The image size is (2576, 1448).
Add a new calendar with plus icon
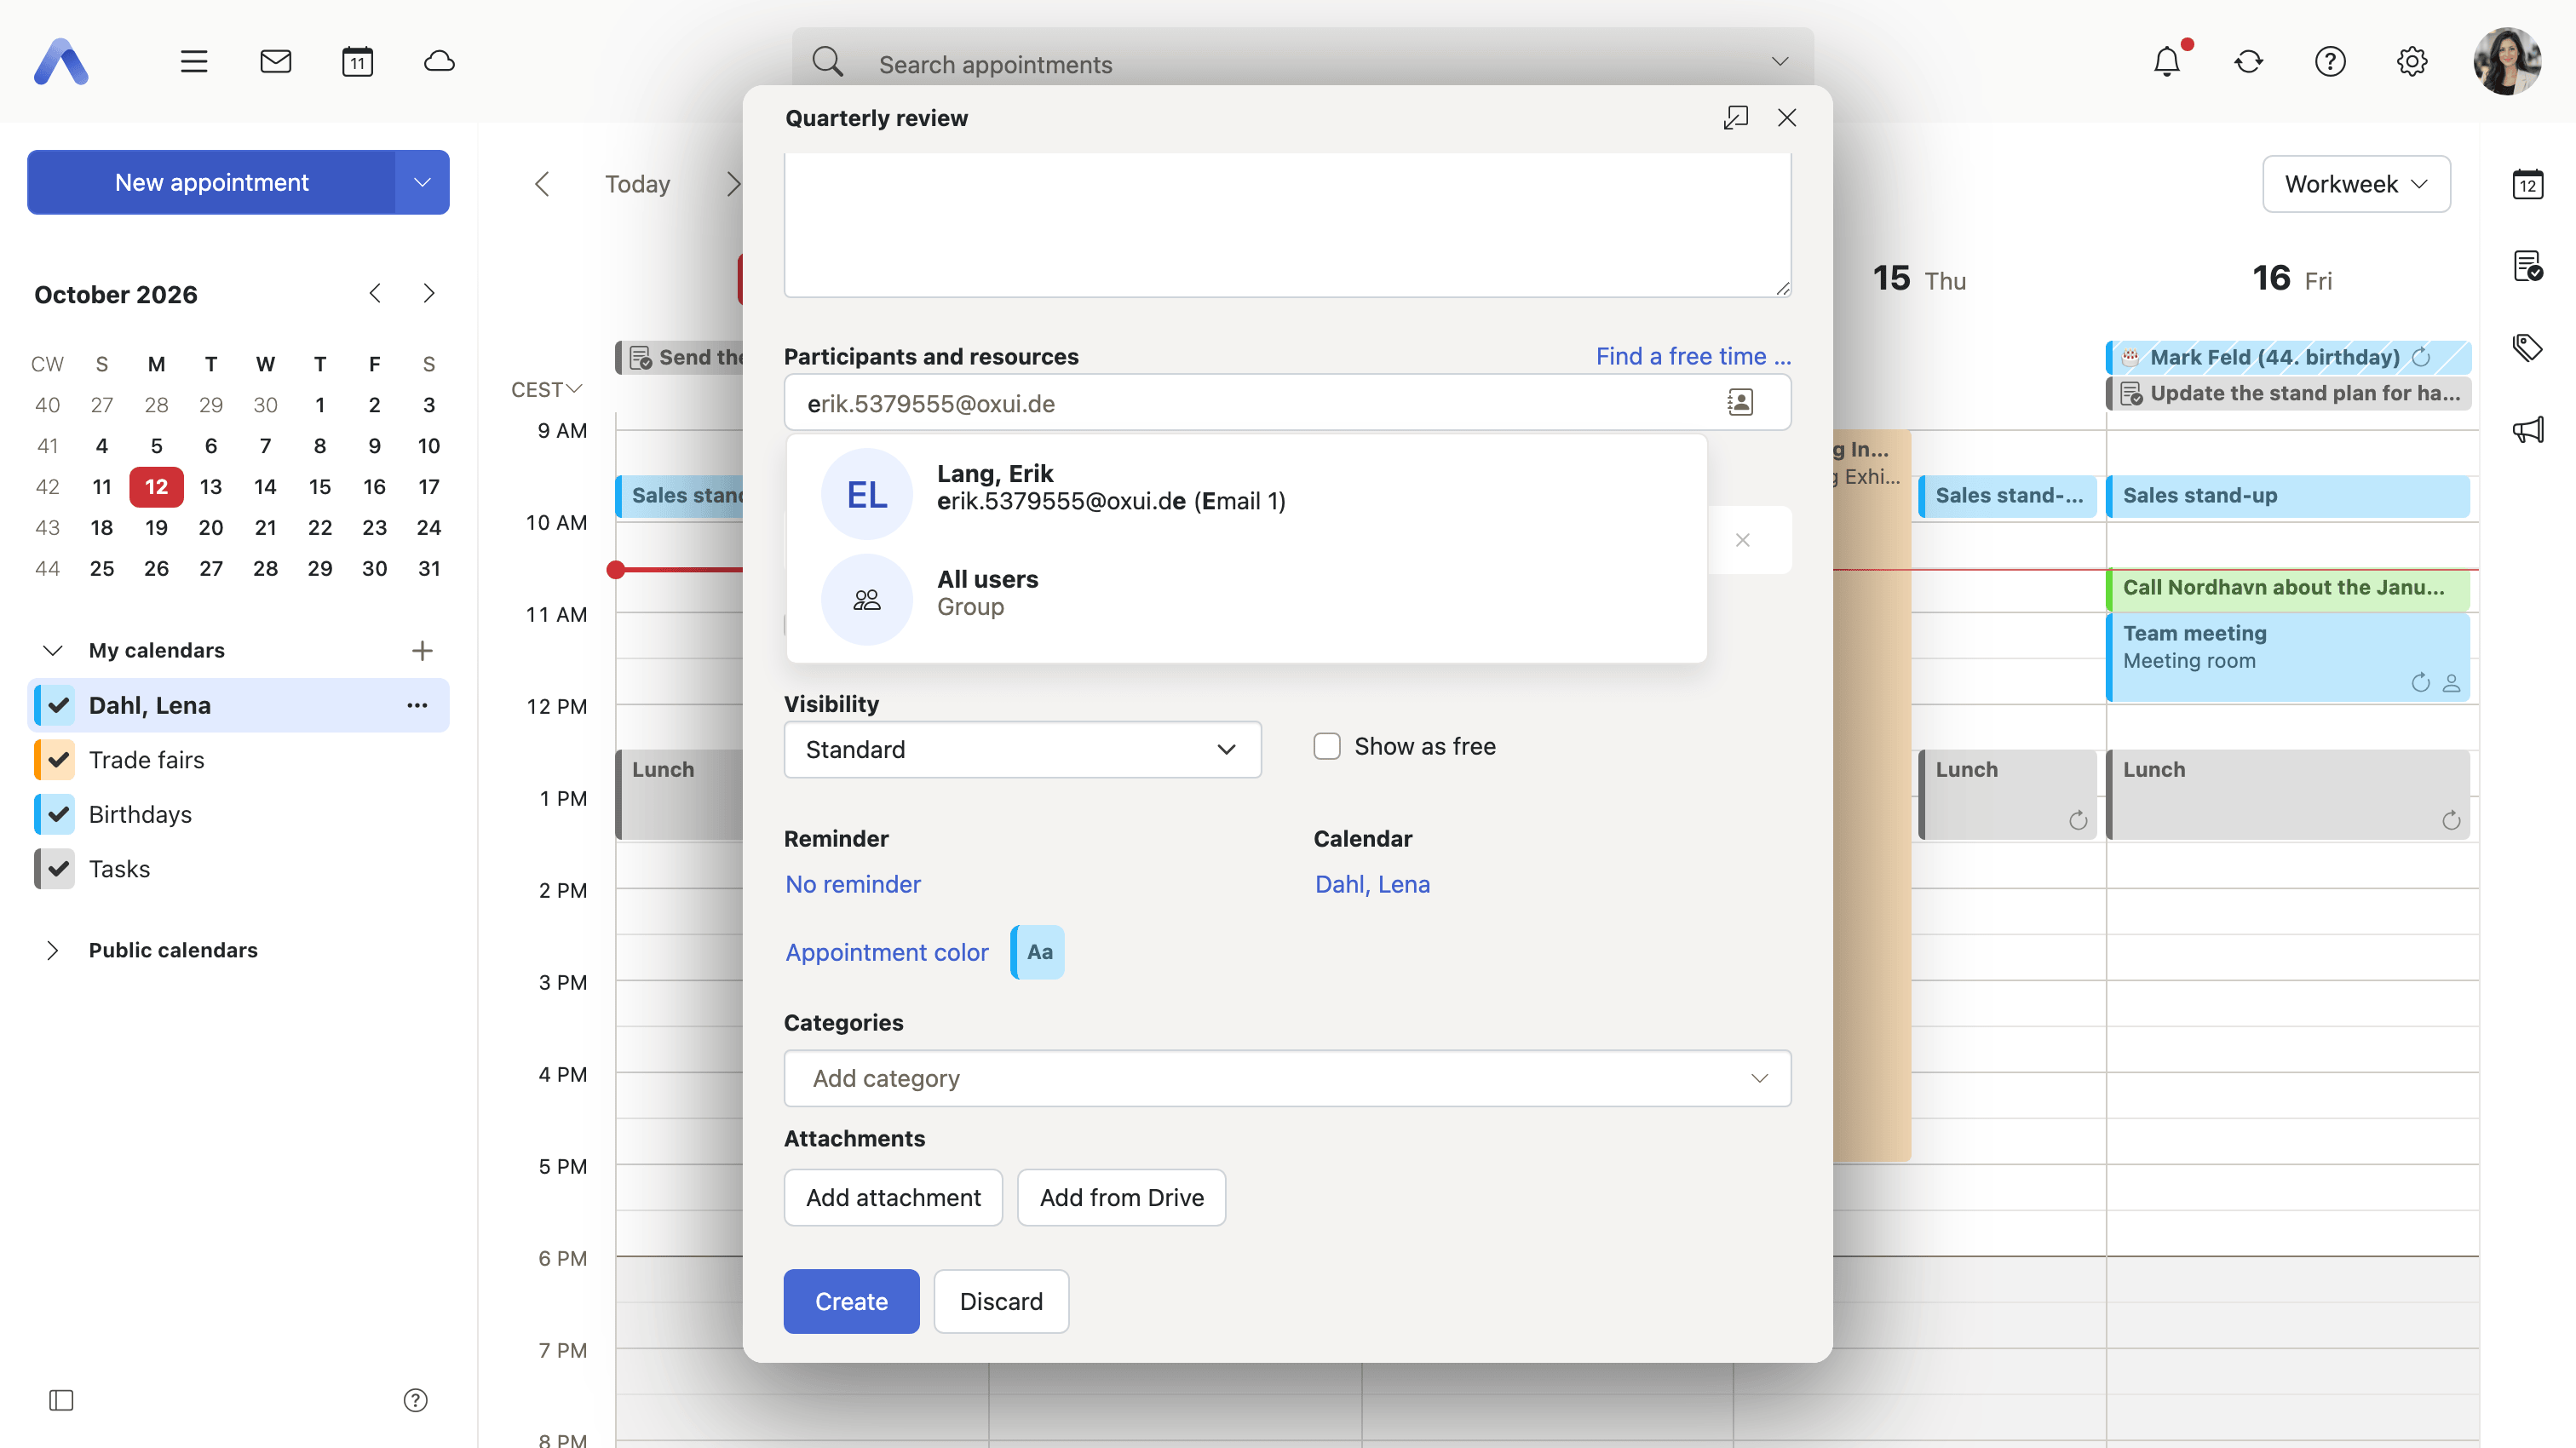tap(422, 651)
